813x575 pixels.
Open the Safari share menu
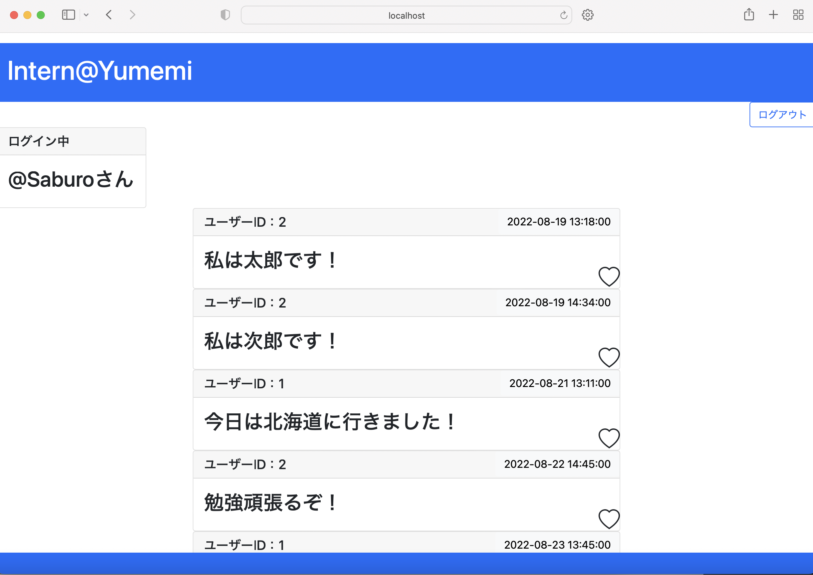(749, 15)
